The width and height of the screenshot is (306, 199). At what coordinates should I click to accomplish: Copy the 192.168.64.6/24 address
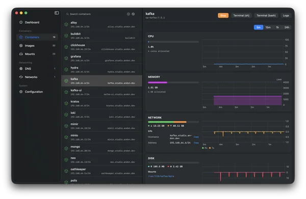pos(196,143)
